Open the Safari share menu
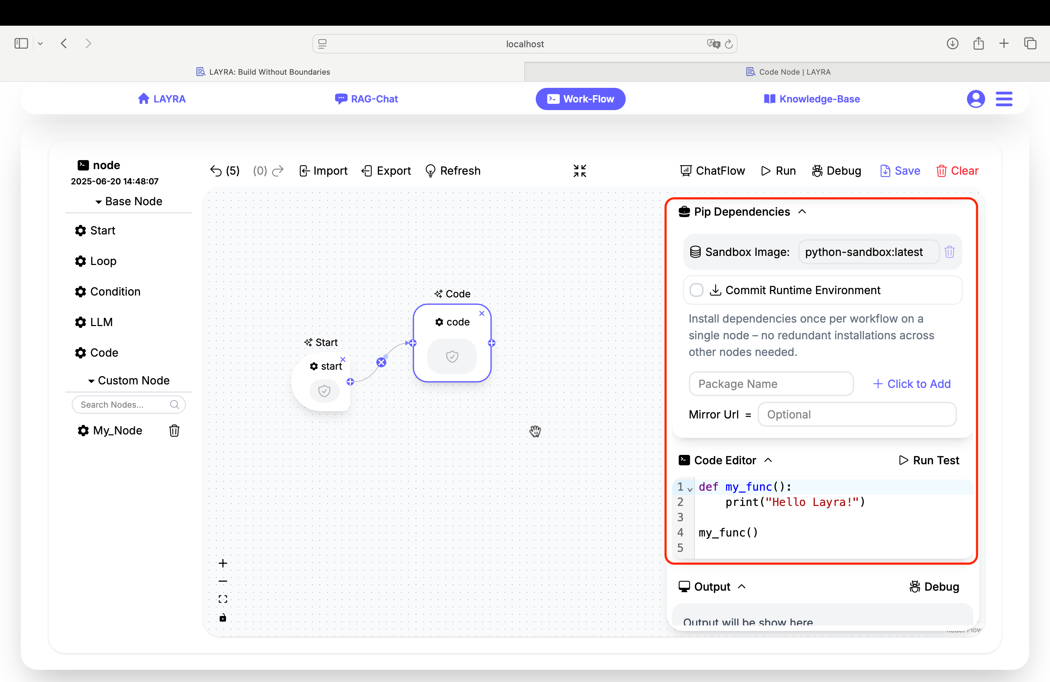The image size is (1050, 682). point(978,43)
